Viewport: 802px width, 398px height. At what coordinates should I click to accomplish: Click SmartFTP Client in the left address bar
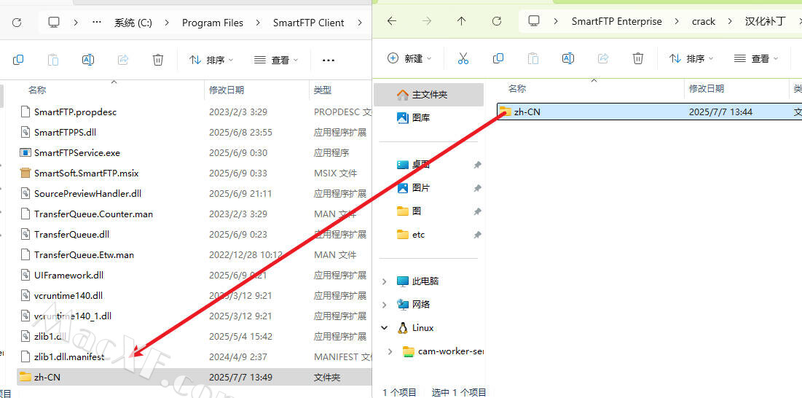[308, 23]
